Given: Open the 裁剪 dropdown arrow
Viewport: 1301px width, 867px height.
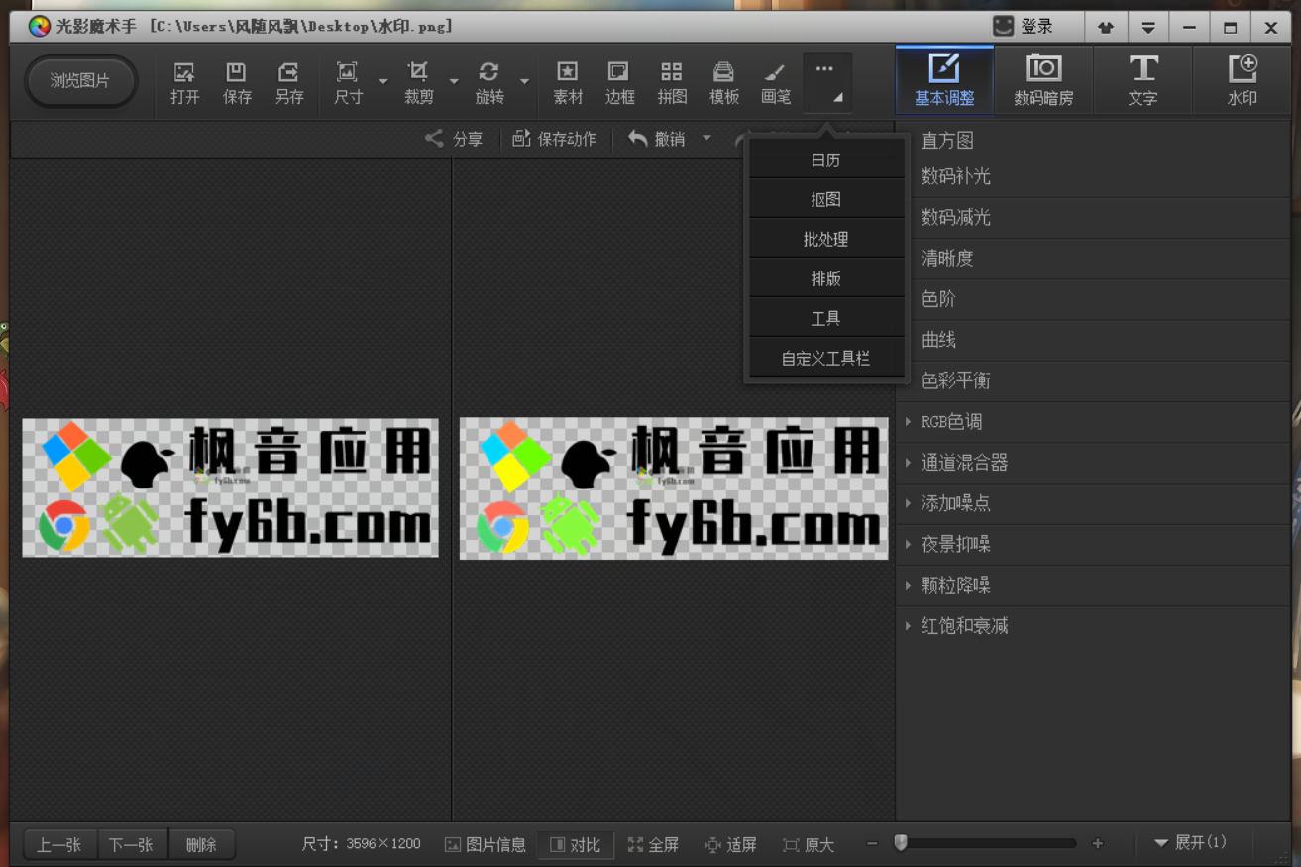Looking at the screenshot, I should pyautogui.click(x=454, y=81).
